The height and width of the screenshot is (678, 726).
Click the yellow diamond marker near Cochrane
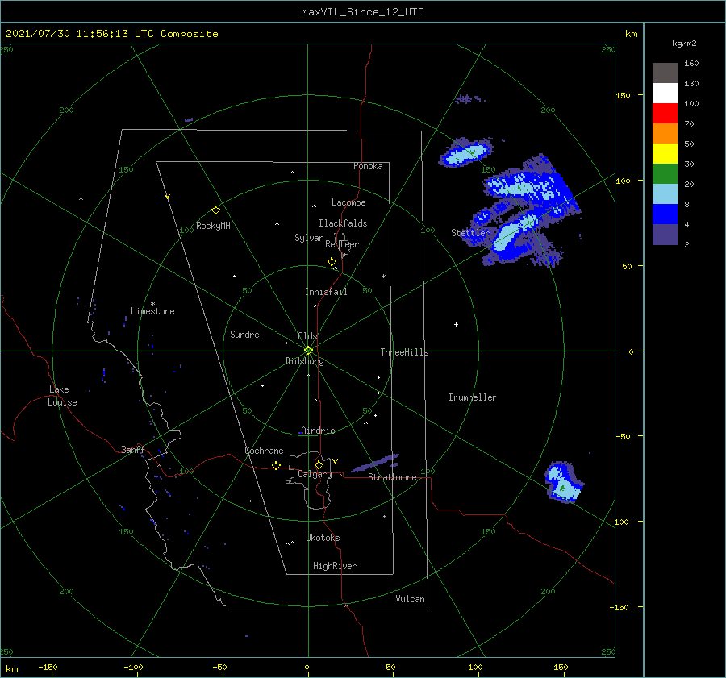pyautogui.click(x=276, y=465)
